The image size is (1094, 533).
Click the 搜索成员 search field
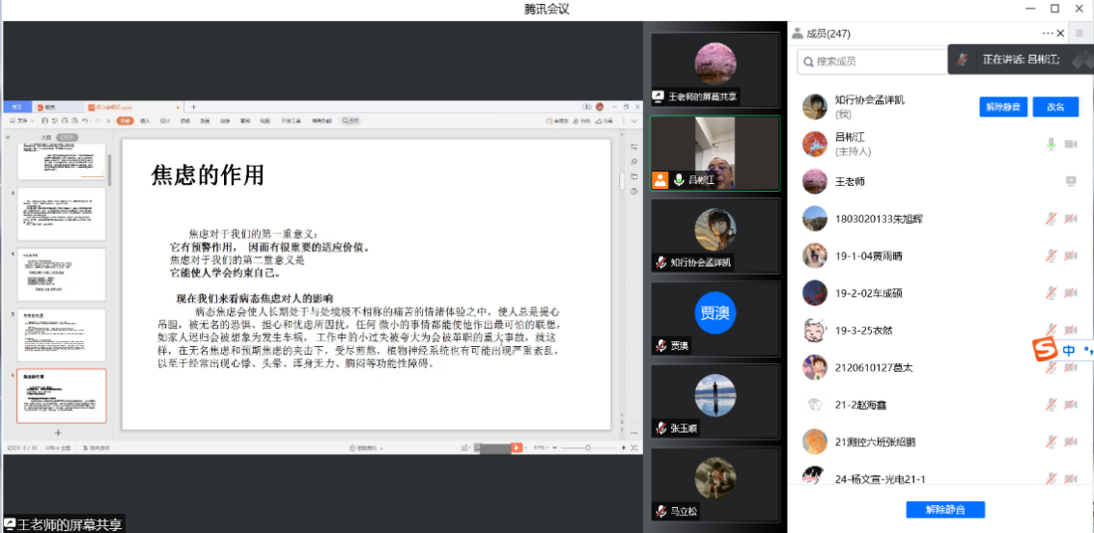pos(874,61)
